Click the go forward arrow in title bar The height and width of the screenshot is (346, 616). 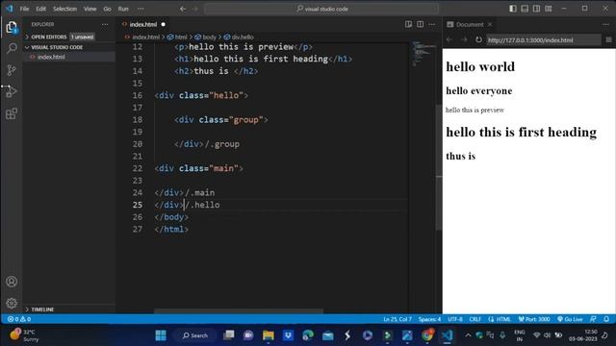tap(195, 9)
